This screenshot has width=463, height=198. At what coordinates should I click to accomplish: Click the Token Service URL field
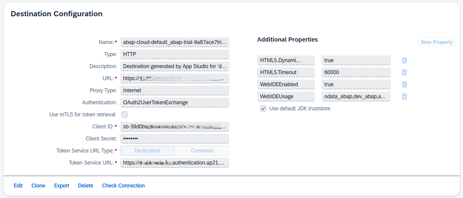click(174, 162)
